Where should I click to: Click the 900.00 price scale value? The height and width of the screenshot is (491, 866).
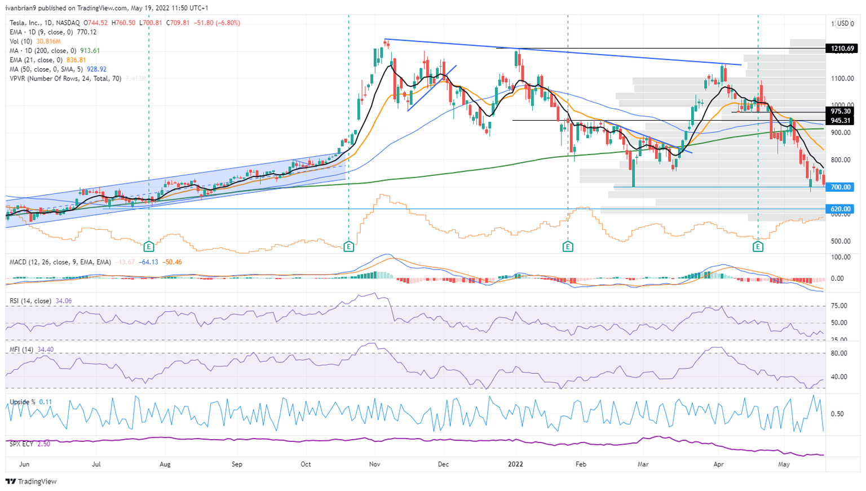[842, 133]
